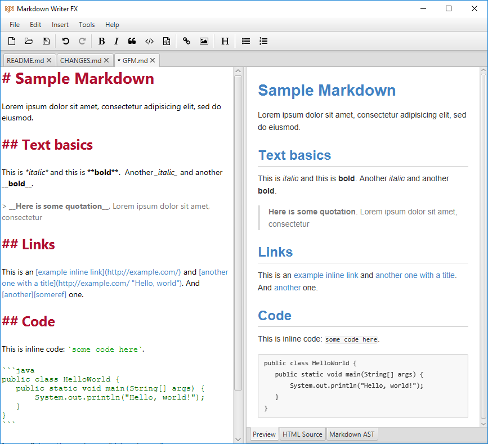
Task: Toggle italic formatting in the toolbar
Action: pos(117,41)
